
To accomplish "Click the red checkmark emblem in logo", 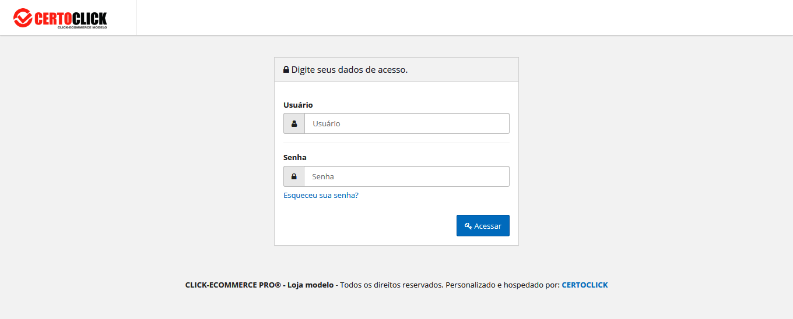I will pyautogui.click(x=23, y=18).
